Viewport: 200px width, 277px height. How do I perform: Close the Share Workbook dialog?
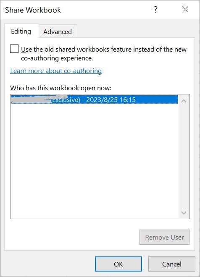(x=185, y=10)
